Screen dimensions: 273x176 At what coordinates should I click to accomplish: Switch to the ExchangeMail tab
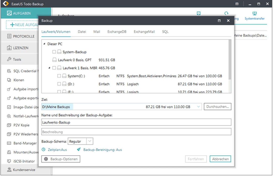pyautogui.click(x=144, y=32)
